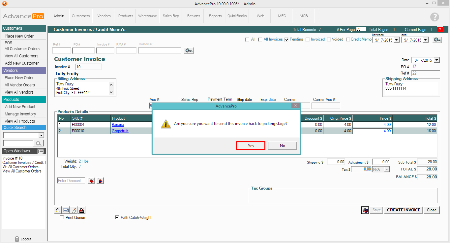Click the email envelope icon
The width and height of the screenshot is (450, 243).
click(x=66, y=210)
